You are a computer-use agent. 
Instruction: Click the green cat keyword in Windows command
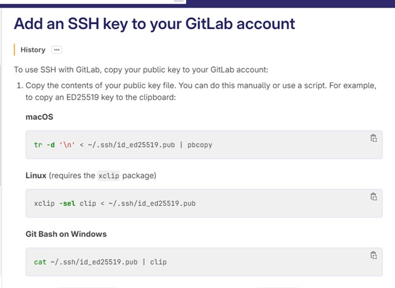click(40, 262)
